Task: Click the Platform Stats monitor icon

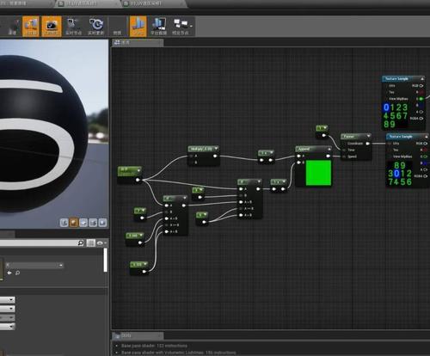Action: pos(159,26)
